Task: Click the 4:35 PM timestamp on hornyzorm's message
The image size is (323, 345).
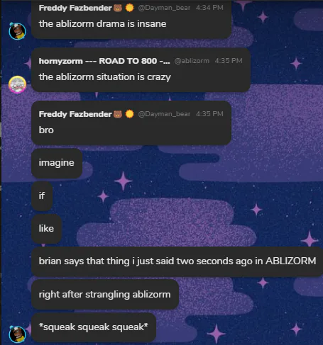Action: point(229,61)
